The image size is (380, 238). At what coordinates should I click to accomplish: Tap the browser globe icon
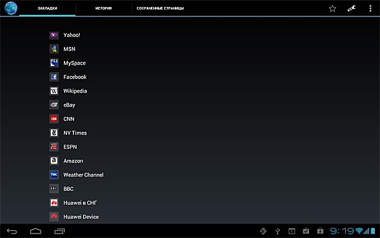coord(11,8)
